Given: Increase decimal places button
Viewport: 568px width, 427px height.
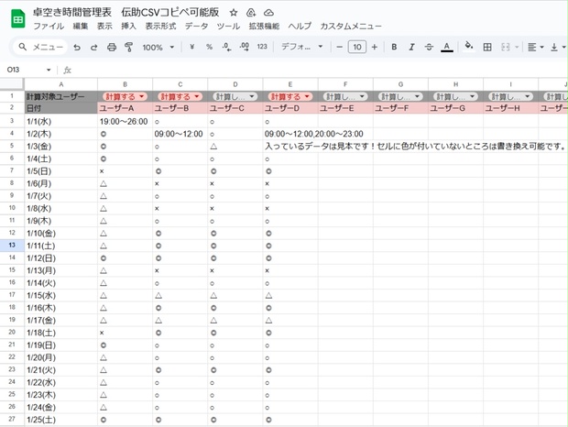Looking at the screenshot, I should (245, 47).
